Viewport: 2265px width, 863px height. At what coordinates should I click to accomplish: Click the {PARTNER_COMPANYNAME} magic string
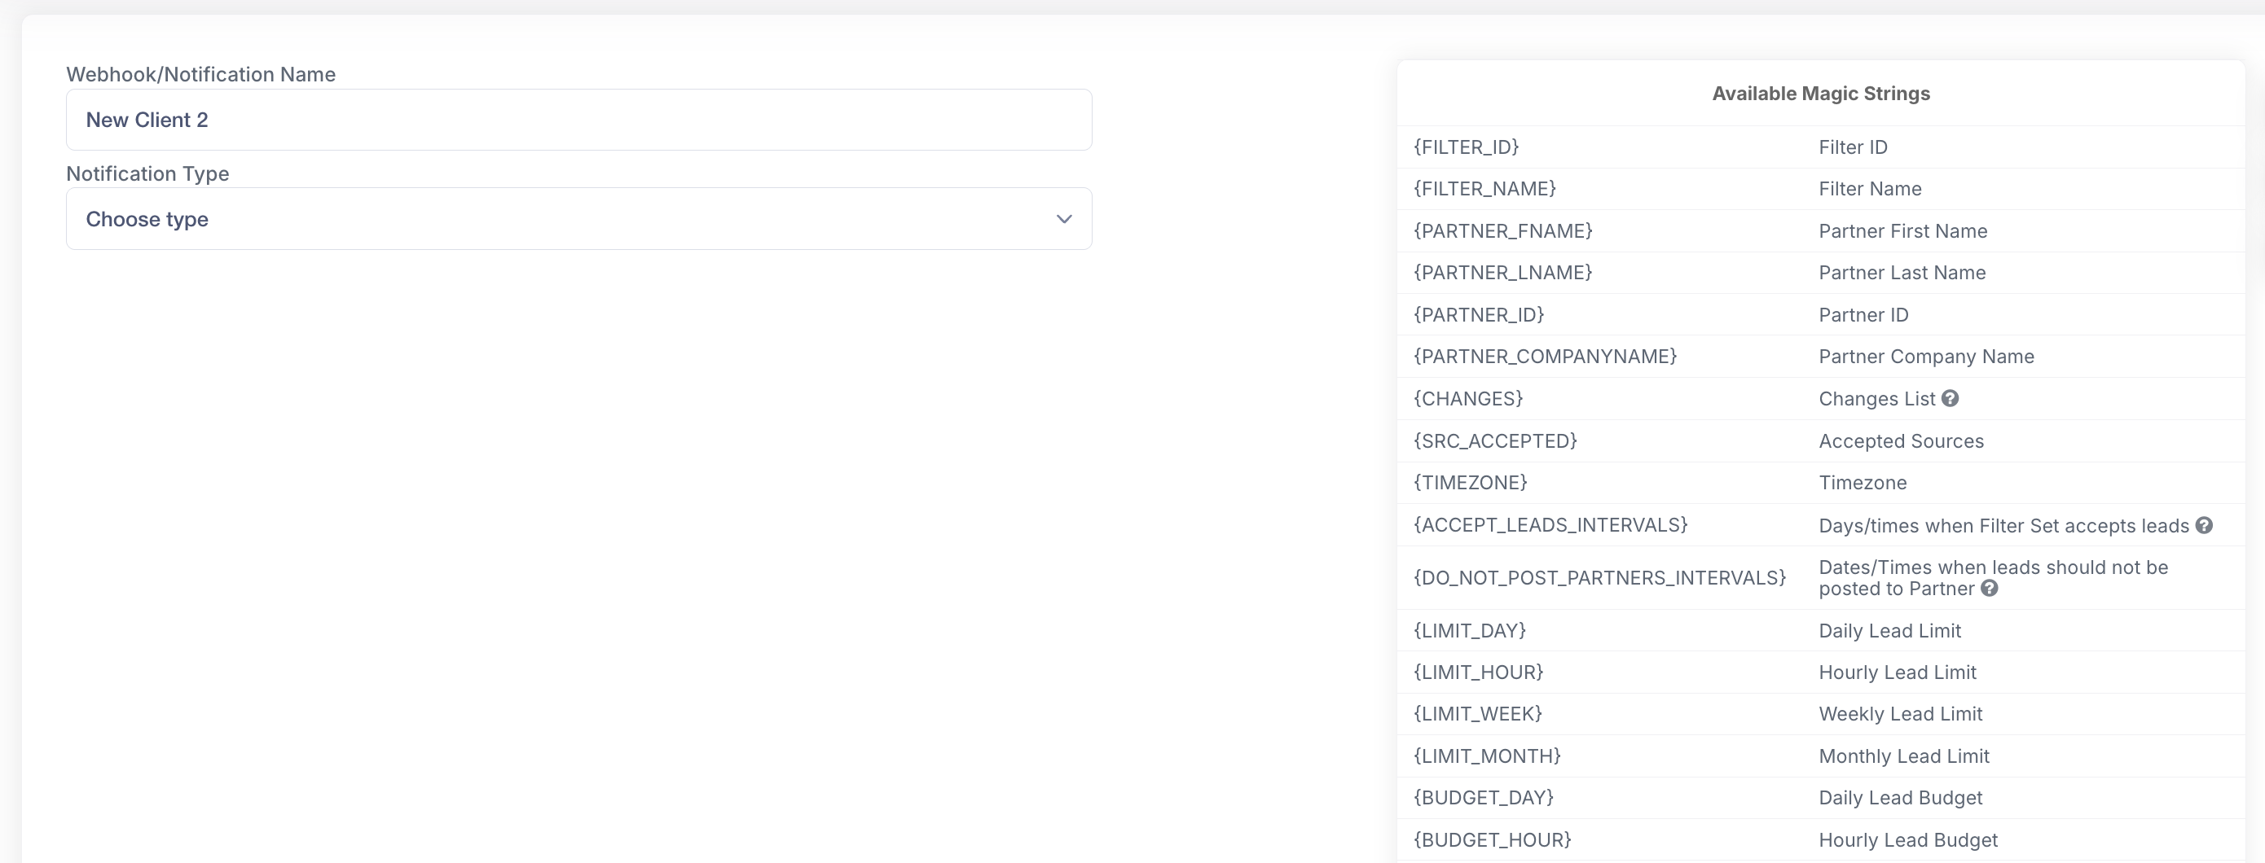(x=1544, y=357)
